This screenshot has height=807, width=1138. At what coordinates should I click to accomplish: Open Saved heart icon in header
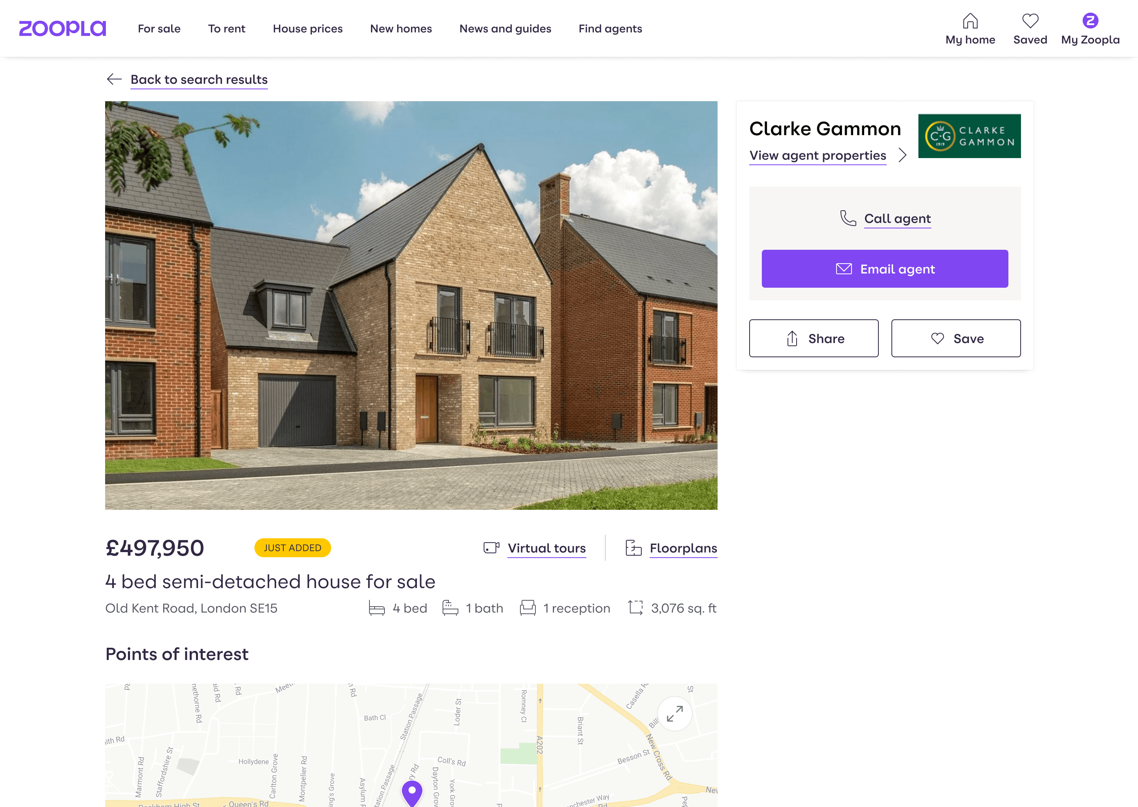click(x=1030, y=21)
